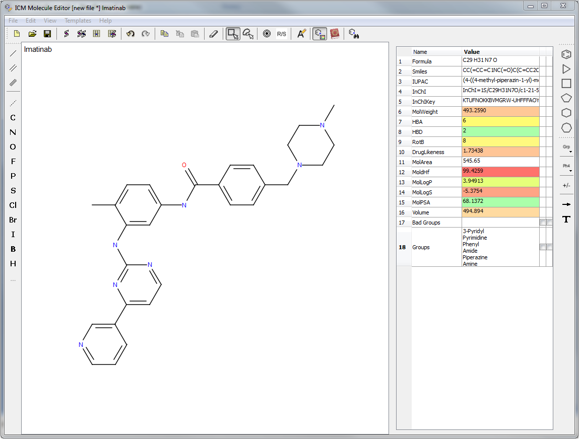The height and width of the screenshot is (439, 579).
Task: Click the red oxygen atom in the structure
Action: point(184,165)
